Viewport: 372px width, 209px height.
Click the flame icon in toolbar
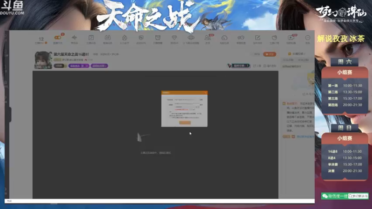point(124,38)
